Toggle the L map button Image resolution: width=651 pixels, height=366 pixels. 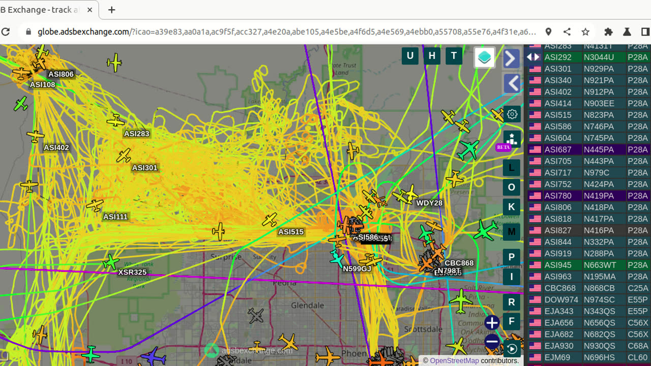[512, 167]
